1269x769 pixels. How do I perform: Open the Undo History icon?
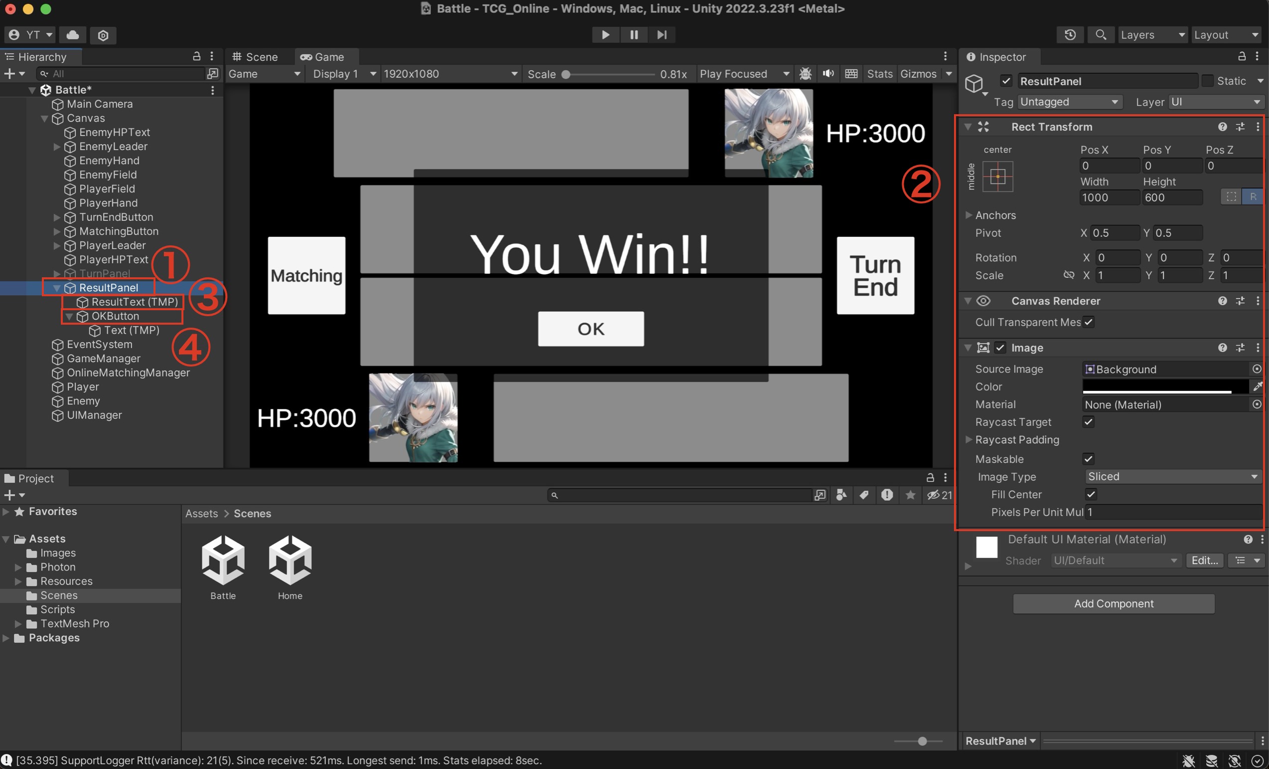pos(1070,34)
